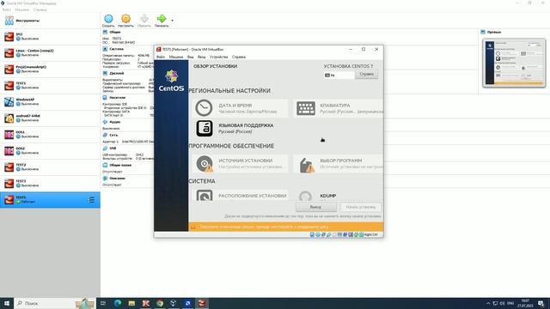550x309 pixels.
Task: Open the TEST5 machine tools menu icon
Action: 91,200
